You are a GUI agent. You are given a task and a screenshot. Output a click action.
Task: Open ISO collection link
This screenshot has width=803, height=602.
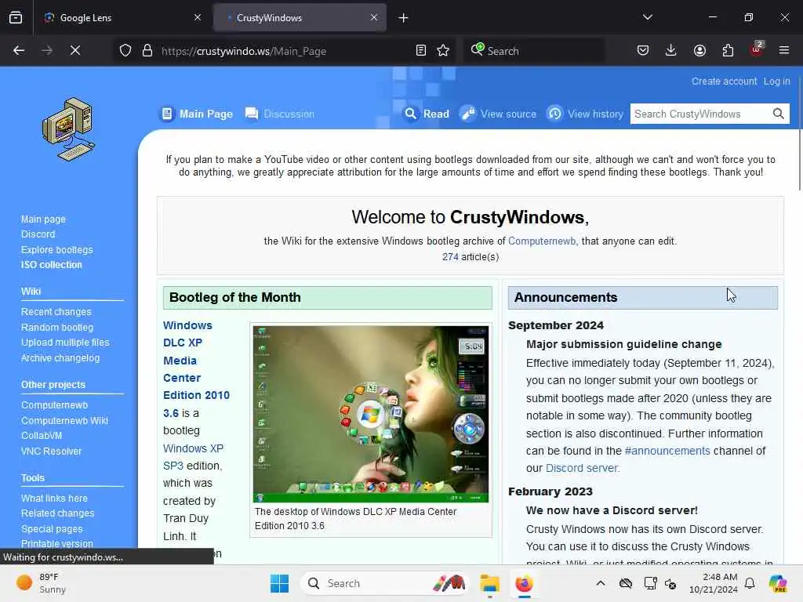click(x=51, y=265)
